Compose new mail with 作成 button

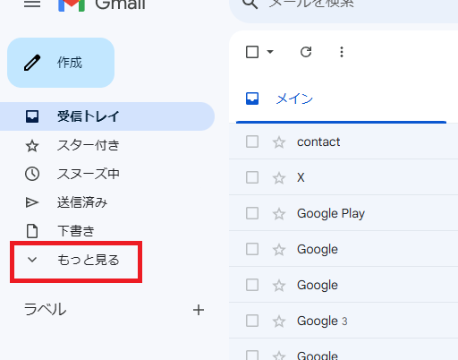click(x=61, y=63)
